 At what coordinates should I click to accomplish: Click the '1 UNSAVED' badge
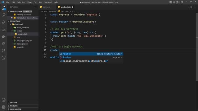(28, 11)
